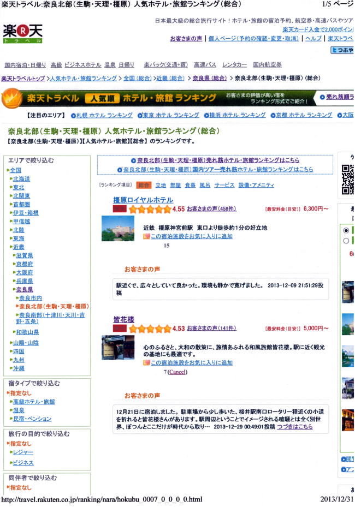This screenshot has width=355, height=507.
Task: Filter area by 近畿
Action: [x=19, y=247]
